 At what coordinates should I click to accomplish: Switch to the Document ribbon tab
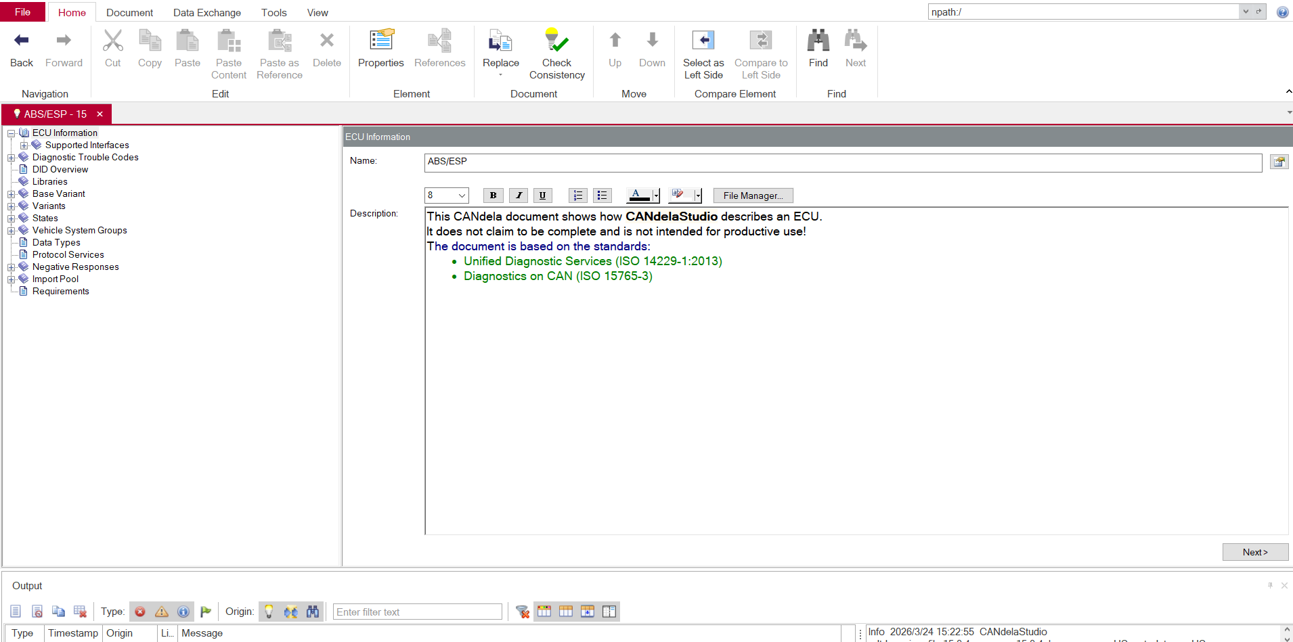click(x=129, y=12)
